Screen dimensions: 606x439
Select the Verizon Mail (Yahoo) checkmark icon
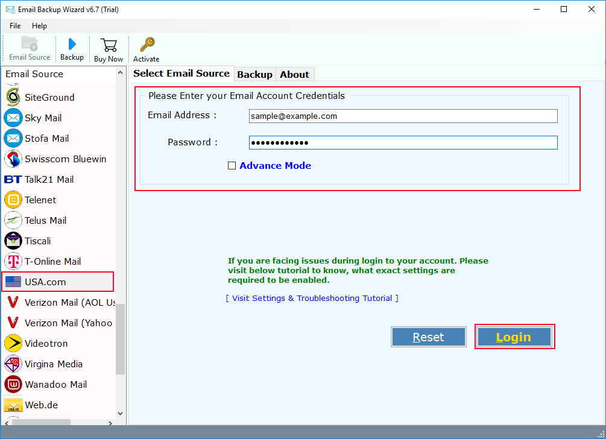tap(13, 323)
